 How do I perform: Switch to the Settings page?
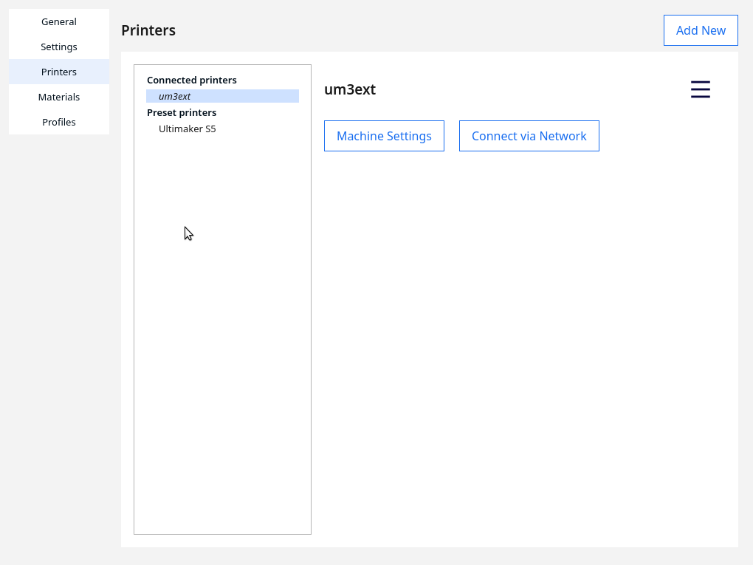click(59, 47)
